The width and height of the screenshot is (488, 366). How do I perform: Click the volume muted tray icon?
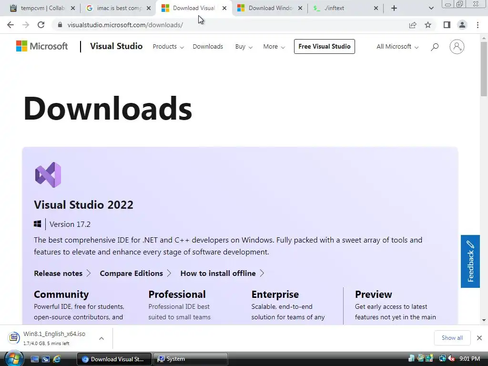(451, 359)
